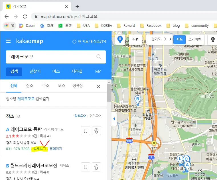Open 词典 bookmark

[x=65, y=25]
